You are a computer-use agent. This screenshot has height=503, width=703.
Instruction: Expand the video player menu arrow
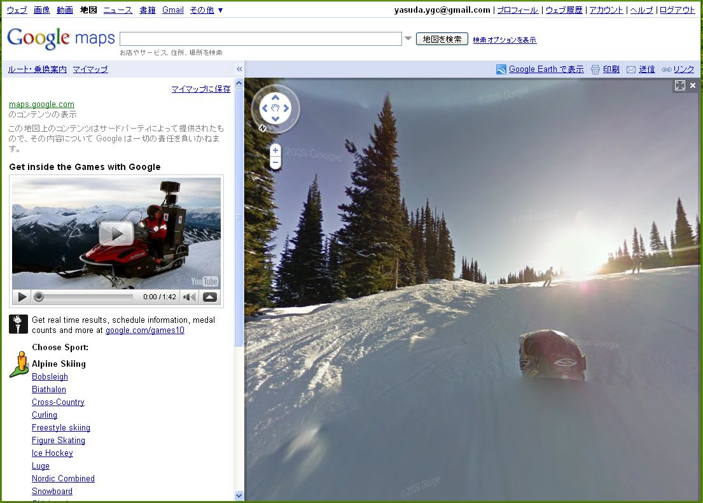tap(209, 297)
